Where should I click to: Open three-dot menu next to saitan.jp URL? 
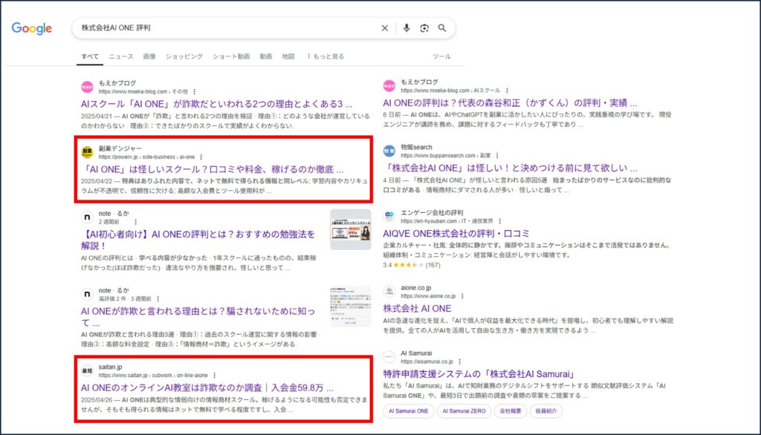[x=215, y=375]
